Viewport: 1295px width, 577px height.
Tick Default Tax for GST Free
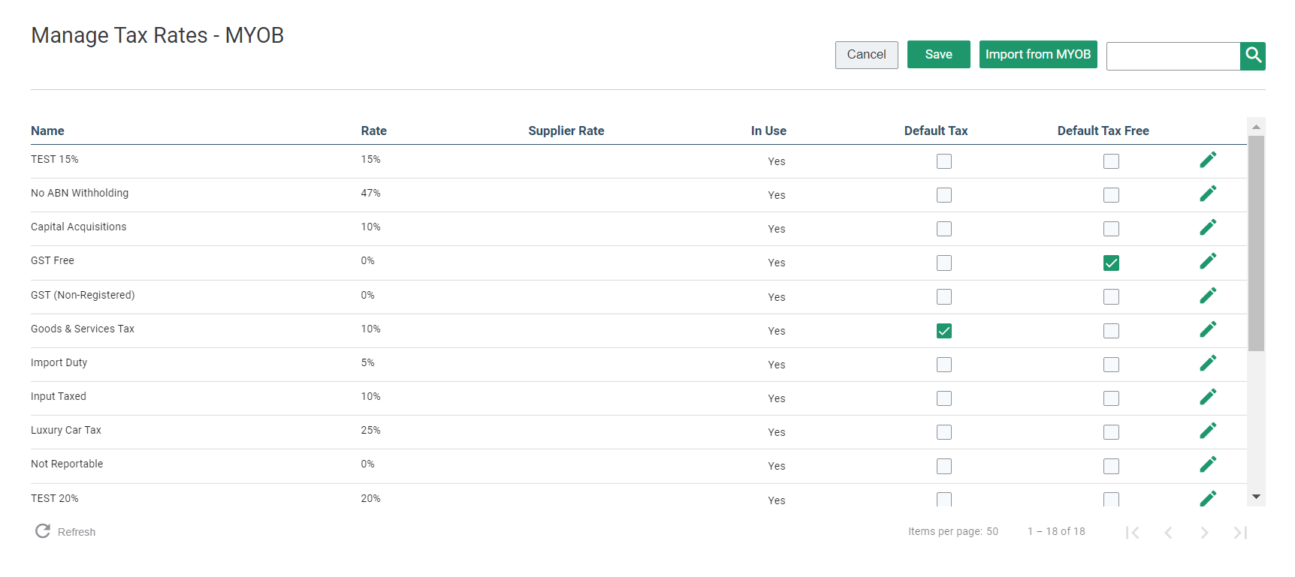(944, 263)
